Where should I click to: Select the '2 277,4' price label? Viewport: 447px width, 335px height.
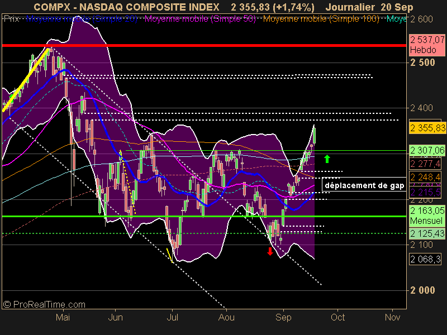425,164
